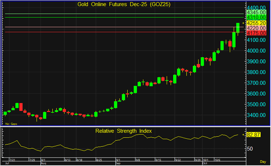Click the 4345.00 green price label
Image resolution: width=271 pixels, height=166 pixels.
click(x=257, y=13)
